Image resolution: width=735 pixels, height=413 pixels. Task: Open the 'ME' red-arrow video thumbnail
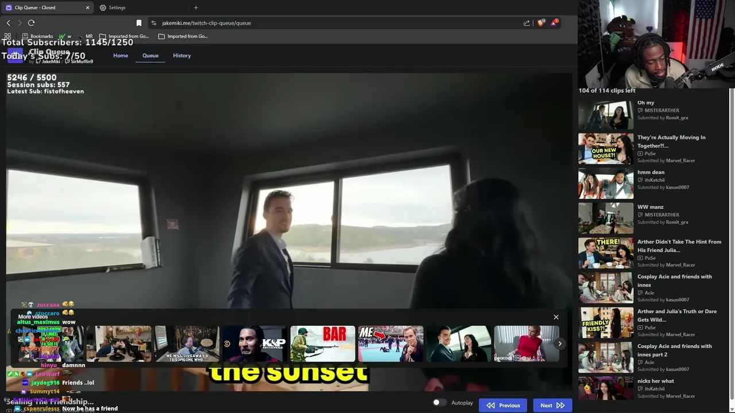tap(390, 344)
